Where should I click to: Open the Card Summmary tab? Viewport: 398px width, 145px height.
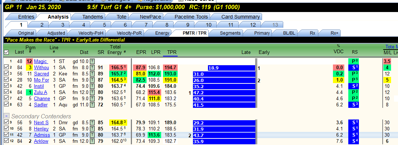(x=240, y=17)
